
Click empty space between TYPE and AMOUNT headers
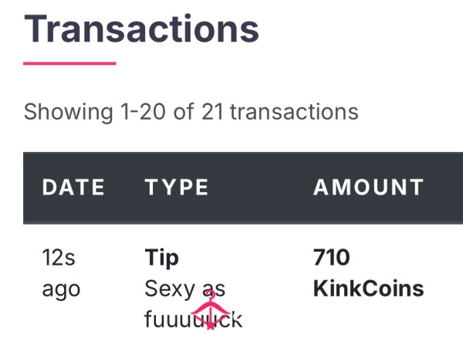(x=261, y=188)
